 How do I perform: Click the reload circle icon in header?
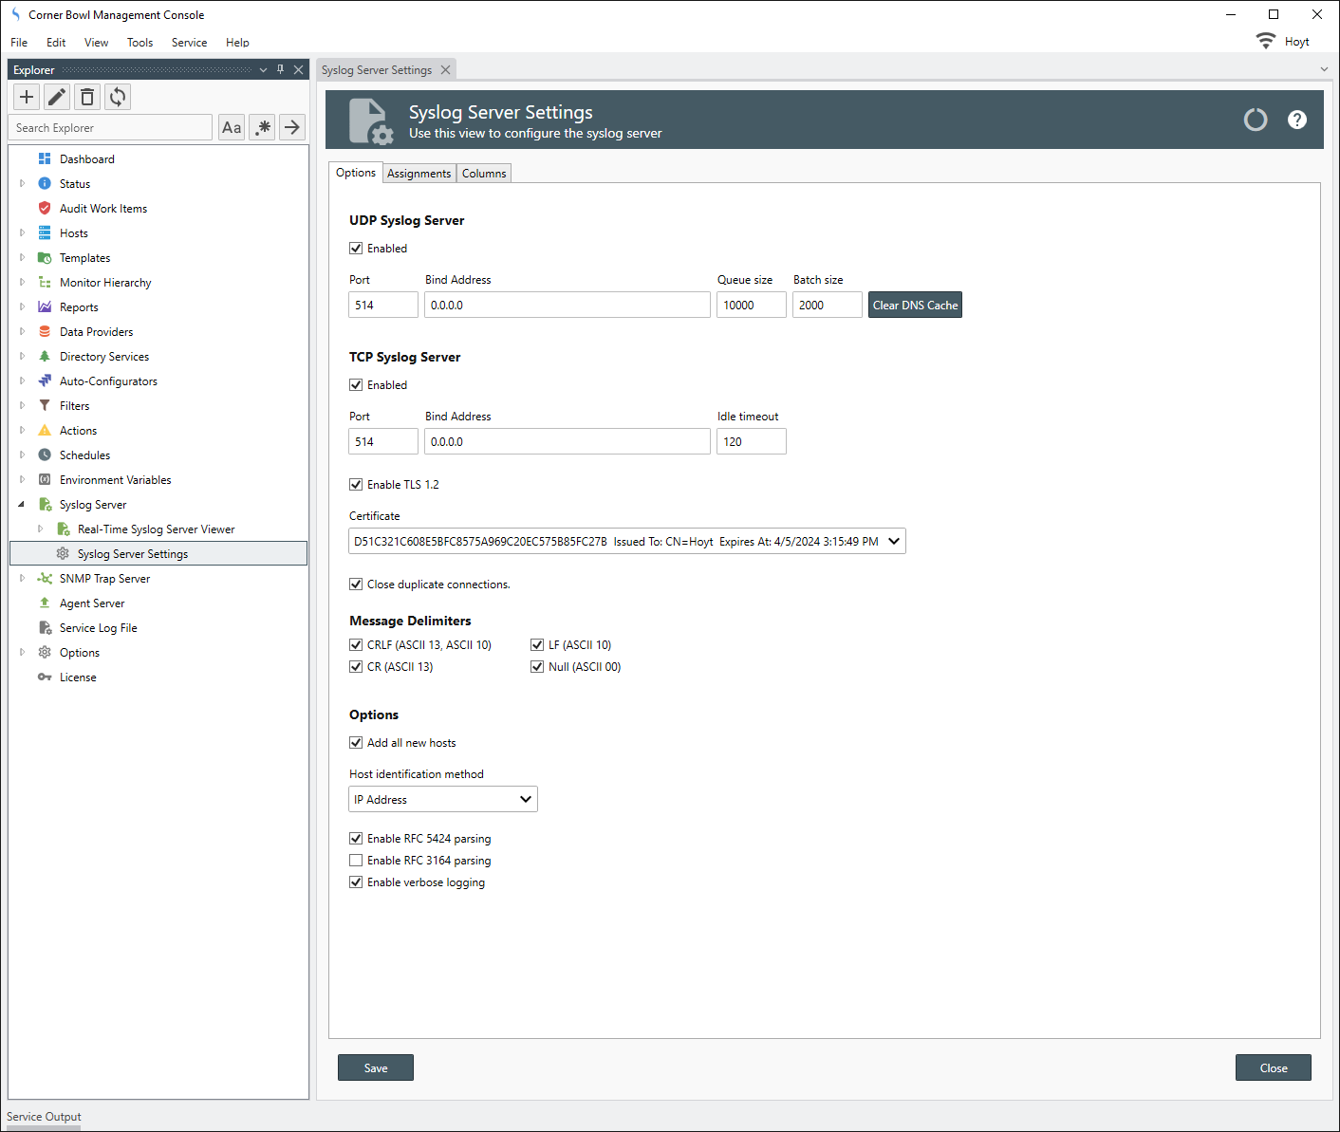(x=1255, y=120)
